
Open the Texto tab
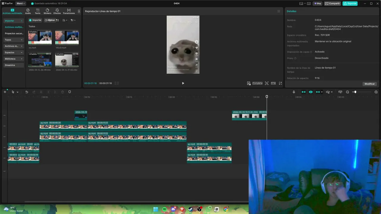pos(38,11)
